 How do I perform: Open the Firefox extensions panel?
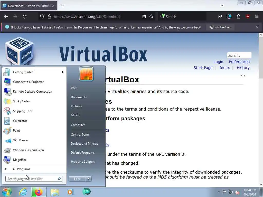point(238,16)
